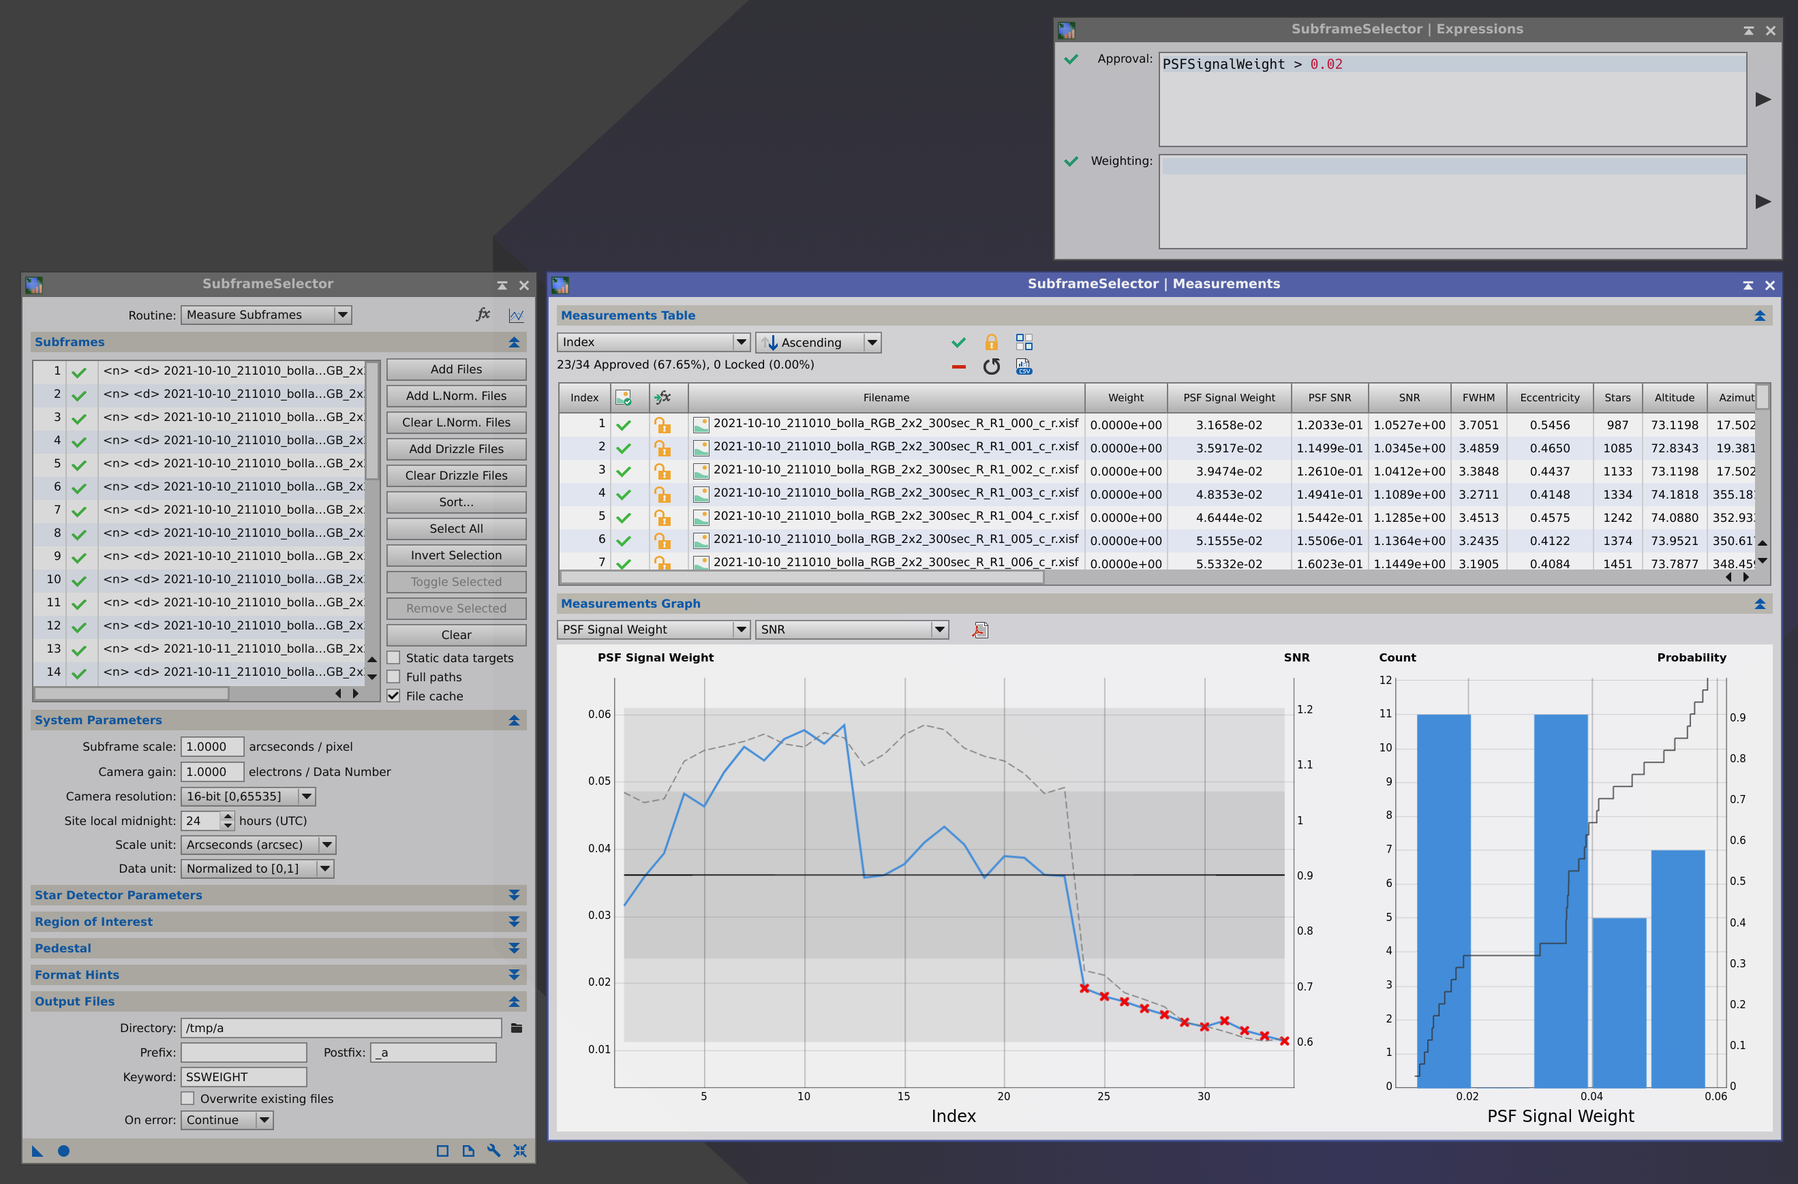Click the Measurements table horizontal scrollbar

tap(802, 577)
